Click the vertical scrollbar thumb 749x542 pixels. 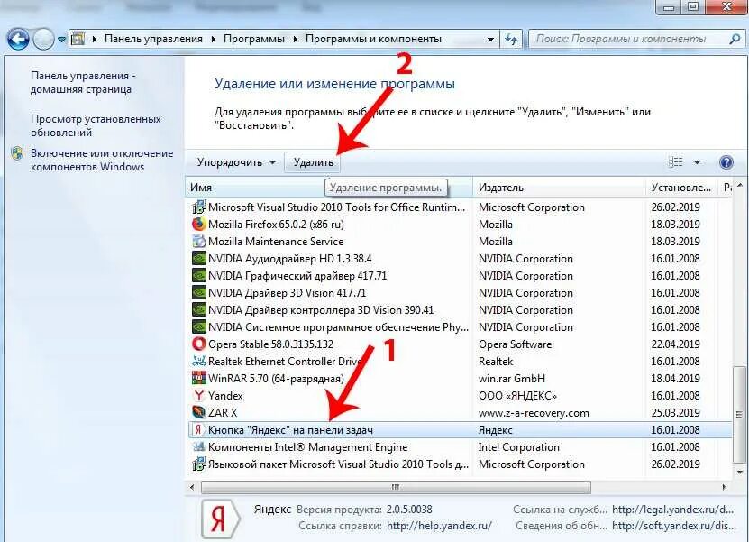[740, 415]
